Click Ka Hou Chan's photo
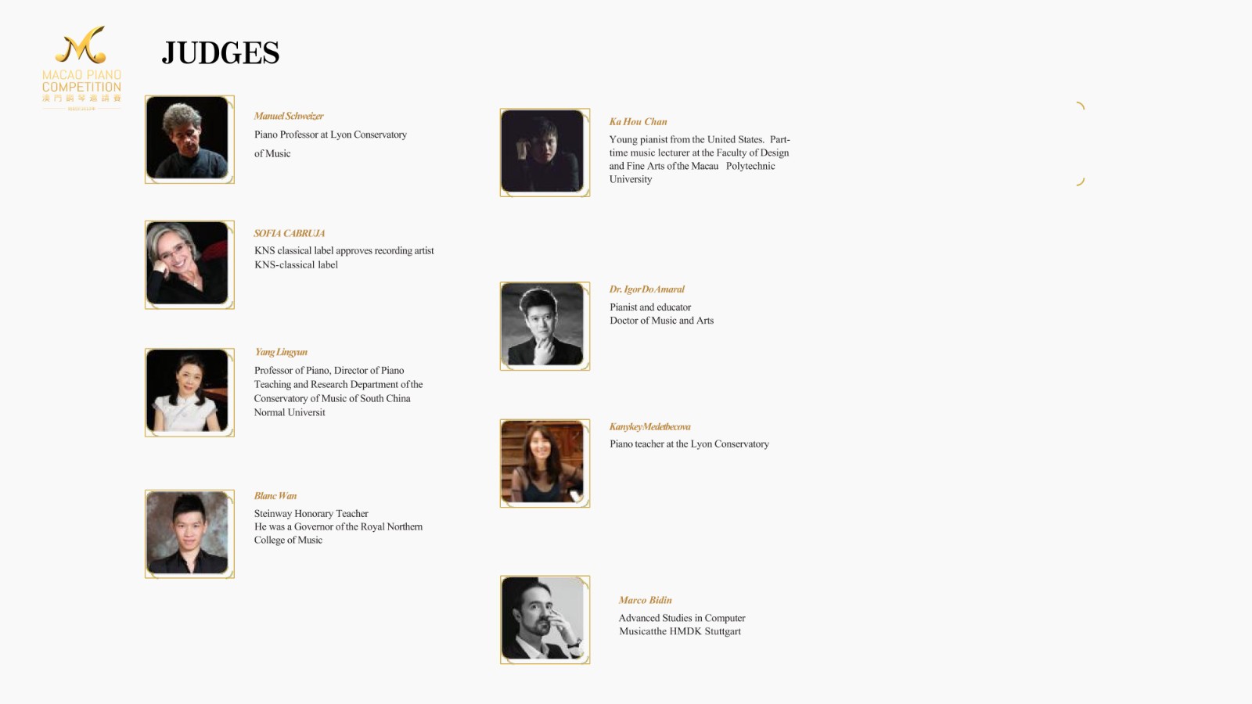This screenshot has height=704, width=1252. pos(545,153)
